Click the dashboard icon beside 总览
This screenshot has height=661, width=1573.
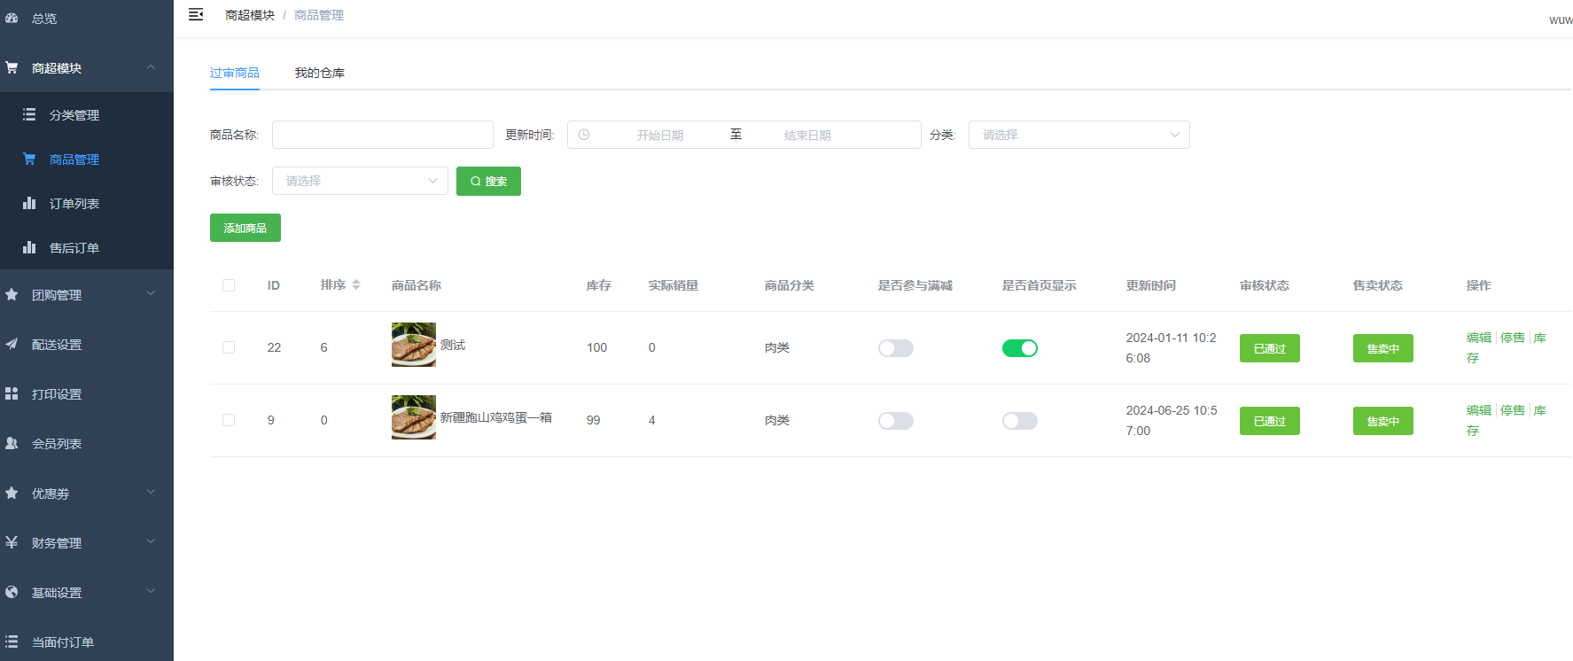pyautogui.click(x=12, y=18)
